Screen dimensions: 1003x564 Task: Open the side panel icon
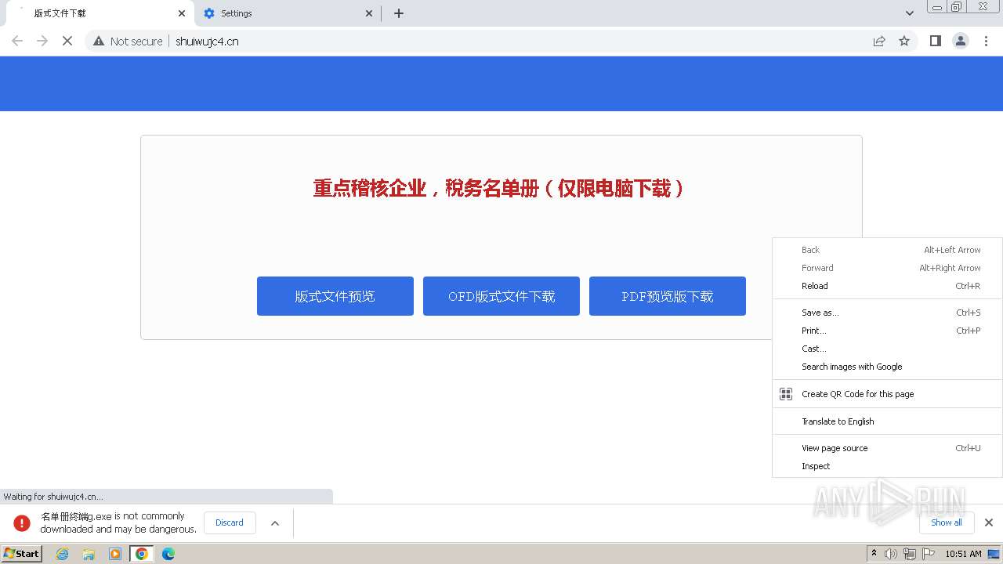click(x=935, y=41)
